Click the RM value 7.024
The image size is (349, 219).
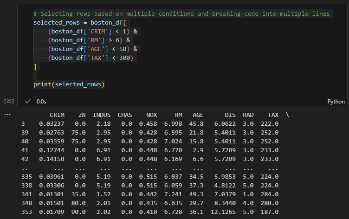coord(173,142)
